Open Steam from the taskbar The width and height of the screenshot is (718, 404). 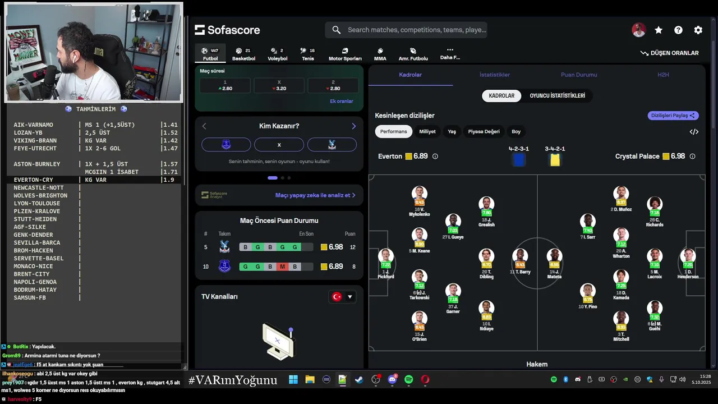pos(359,380)
